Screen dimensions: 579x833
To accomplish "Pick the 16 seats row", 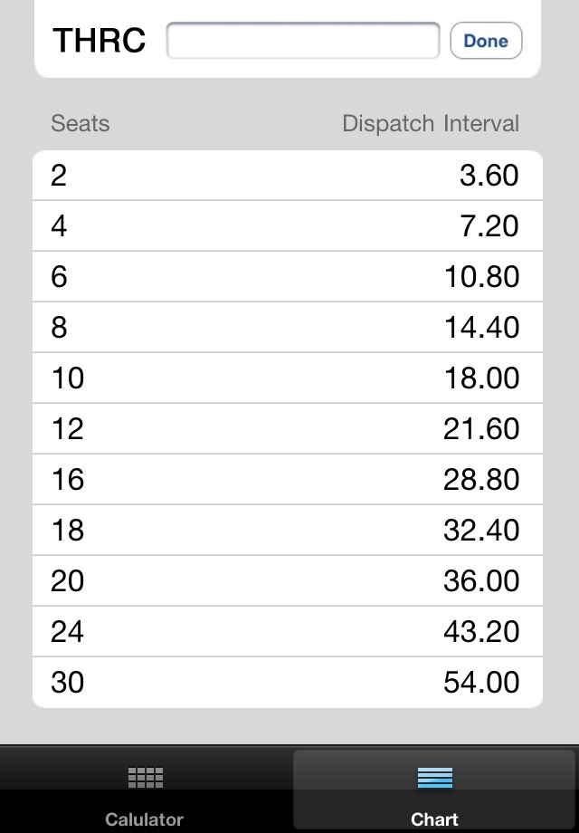I will pos(288,479).
